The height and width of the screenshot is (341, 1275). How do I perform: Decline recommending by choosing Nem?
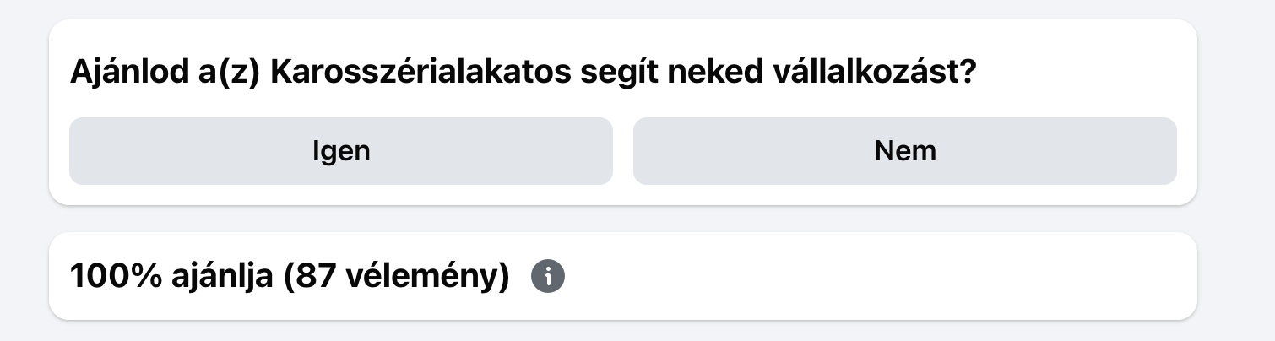pyautogui.click(x=905, y=151)
